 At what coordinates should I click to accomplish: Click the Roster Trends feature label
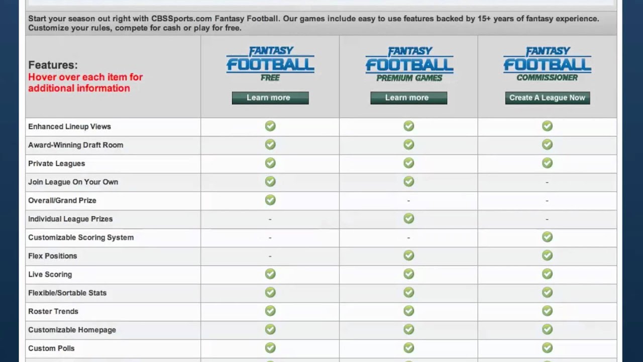(53, 311)
